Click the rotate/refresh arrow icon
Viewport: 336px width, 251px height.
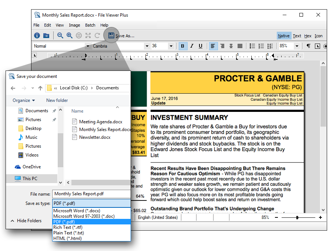click(97, 35)
